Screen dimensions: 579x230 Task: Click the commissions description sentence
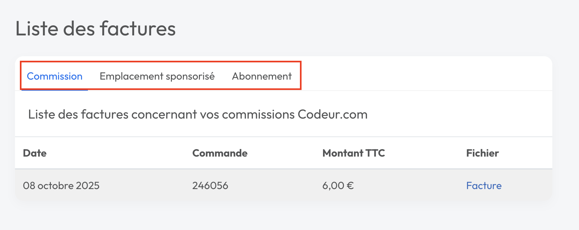(198, 114)
